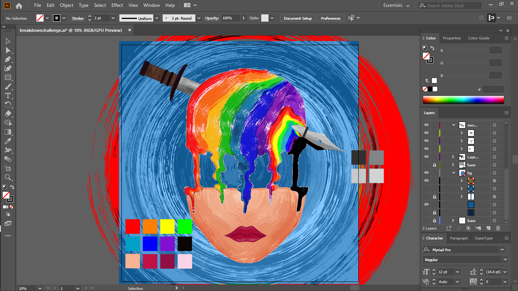
Task: Select the Paintbrush tool
Action: point(8,86)
